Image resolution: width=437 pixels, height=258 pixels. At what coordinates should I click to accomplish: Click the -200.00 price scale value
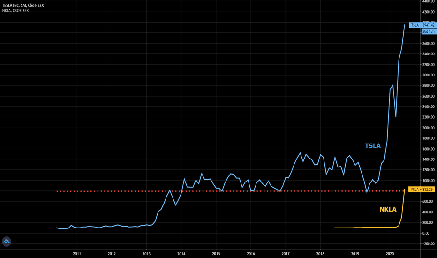coord(429,244)
